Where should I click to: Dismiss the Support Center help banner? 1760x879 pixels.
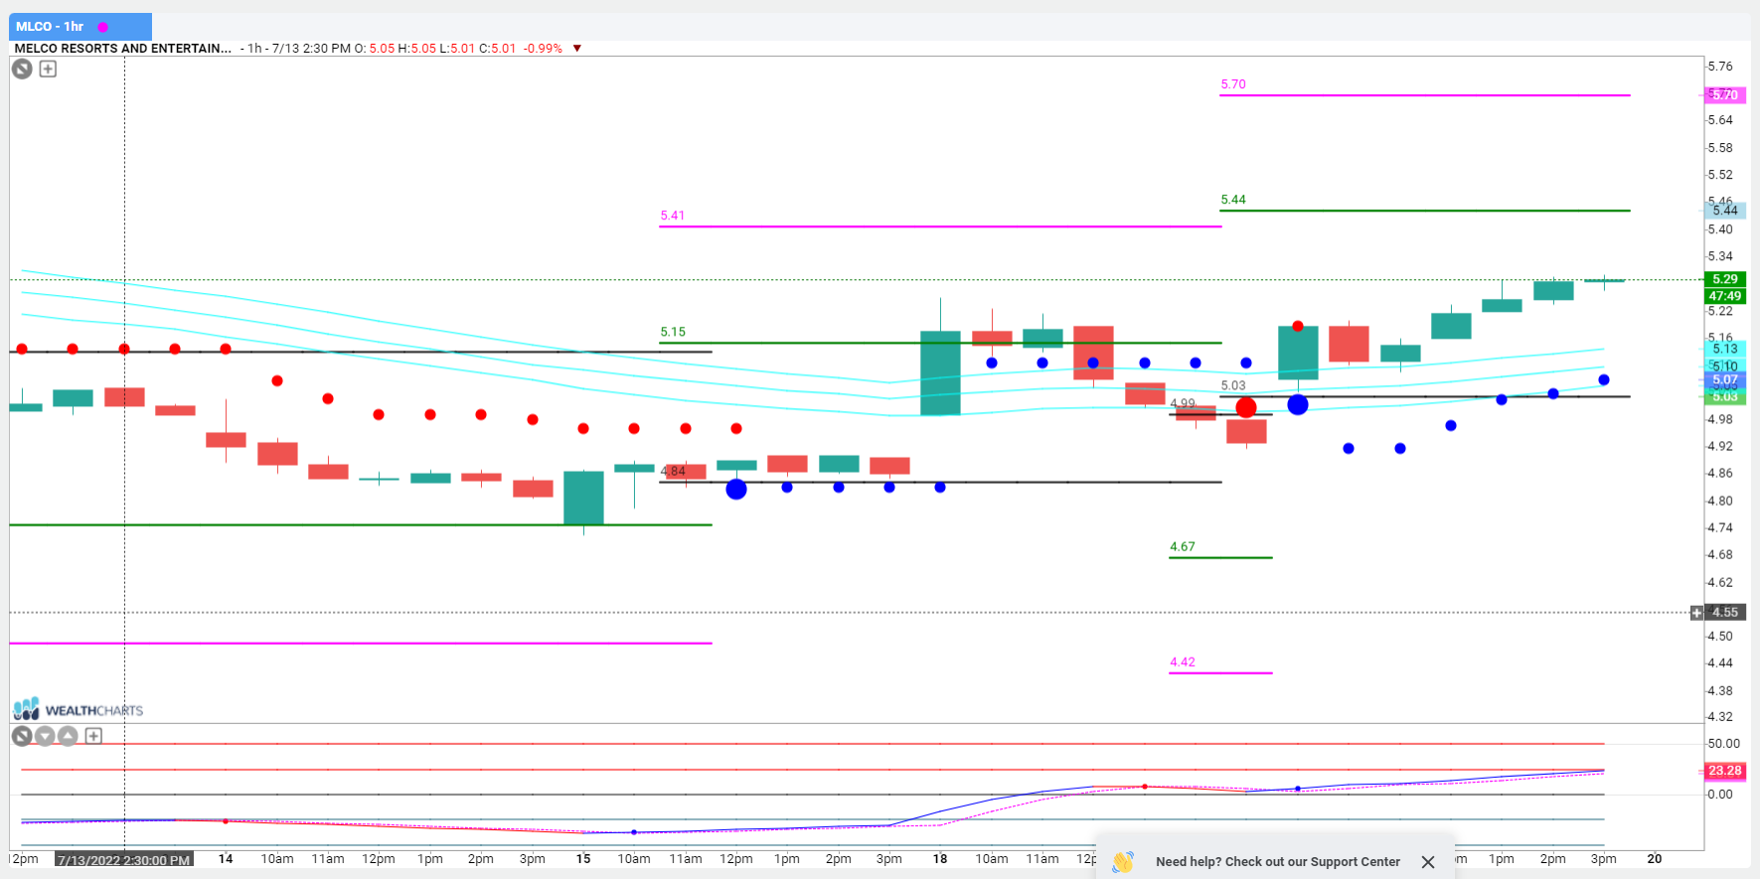coord(1428,862)
